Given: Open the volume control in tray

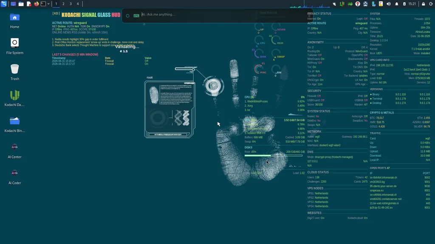Looking at the screenshot, I should (389, 4).
